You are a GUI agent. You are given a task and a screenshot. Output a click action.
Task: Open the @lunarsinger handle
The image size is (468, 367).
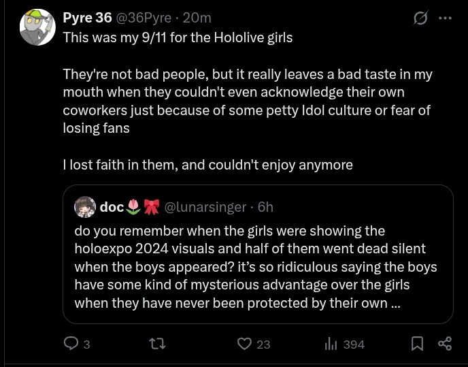point(205,207)
